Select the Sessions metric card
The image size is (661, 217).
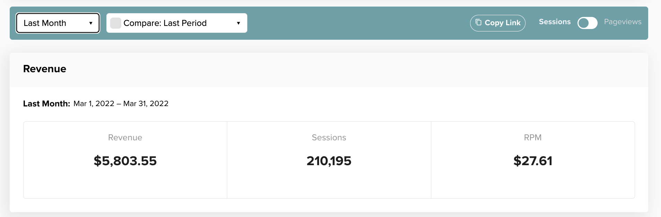coord(329,160)
